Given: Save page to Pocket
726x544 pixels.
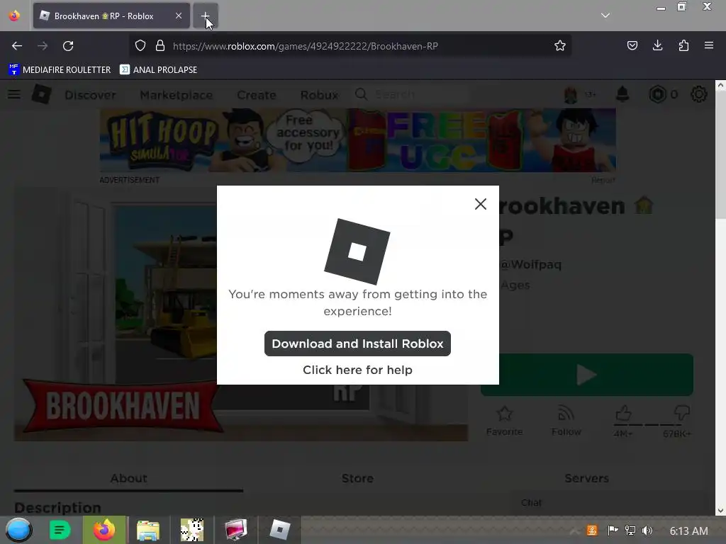Looking at the screenshot, I should point(632,45).
